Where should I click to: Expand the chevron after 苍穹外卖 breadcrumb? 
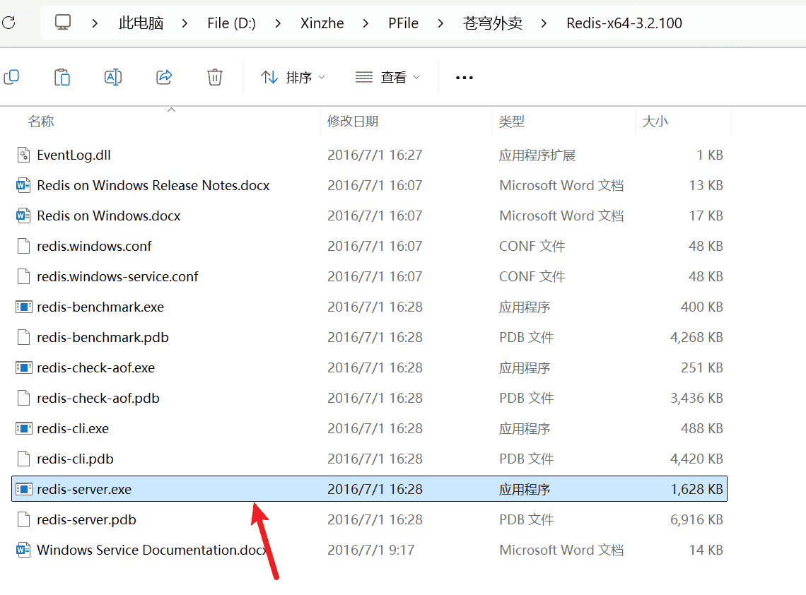pyautogui.click(x=544, y=23)
